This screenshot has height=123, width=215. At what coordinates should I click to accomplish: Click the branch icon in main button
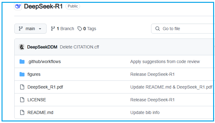click(21, 29)
